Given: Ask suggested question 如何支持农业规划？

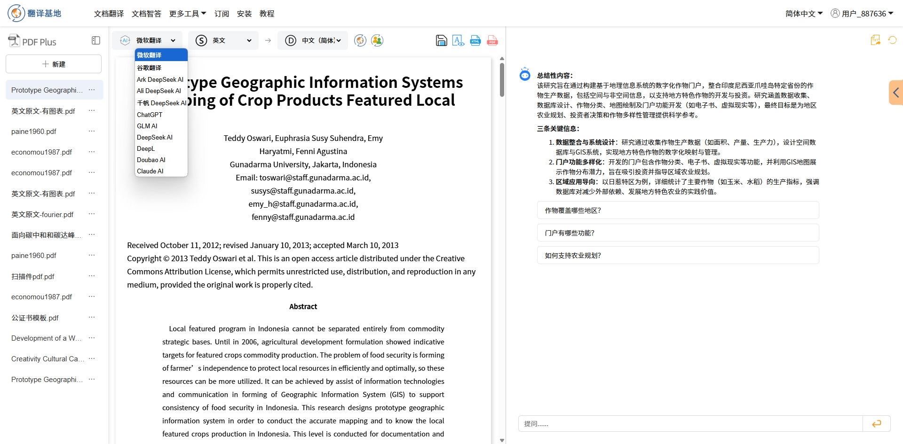Looking at the screenshot, I should (x=678, y=255).
